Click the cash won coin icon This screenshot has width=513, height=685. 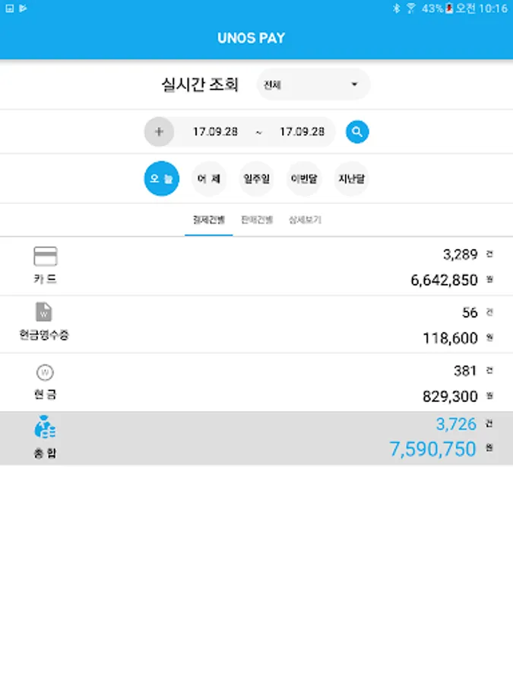tap(45, 373)
